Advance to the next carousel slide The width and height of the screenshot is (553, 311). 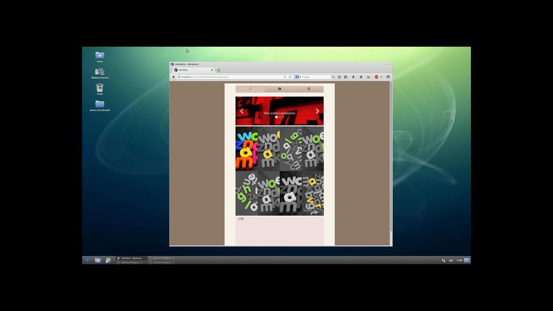pyautogui.click(x=318, y=111)
